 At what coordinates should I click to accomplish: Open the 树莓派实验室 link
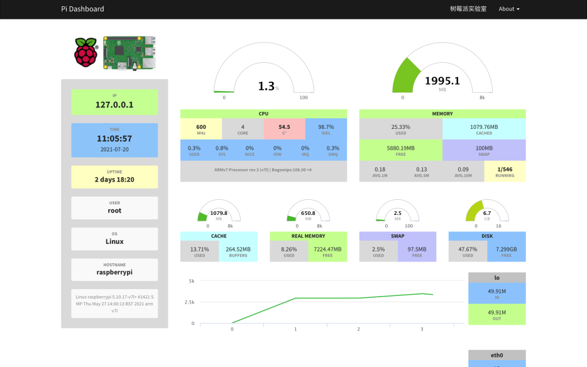pyautogui.click(x=468, y=9)
